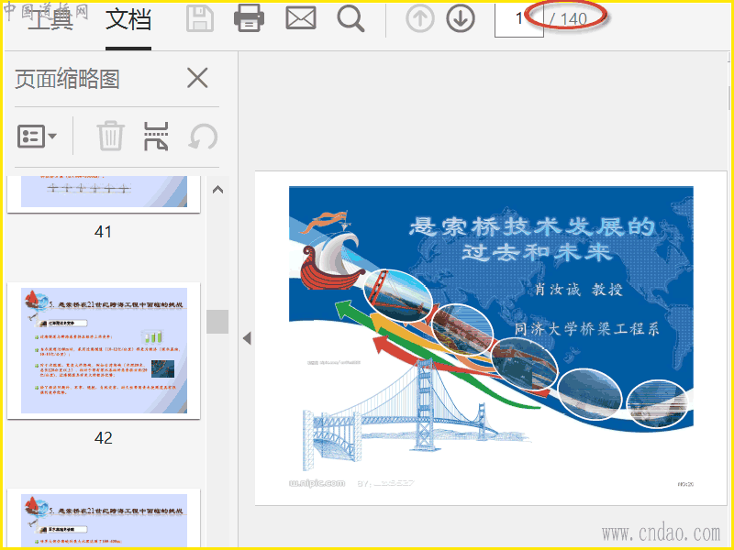Click the page number input field
734x550 pixels.
tap(518, 19)
